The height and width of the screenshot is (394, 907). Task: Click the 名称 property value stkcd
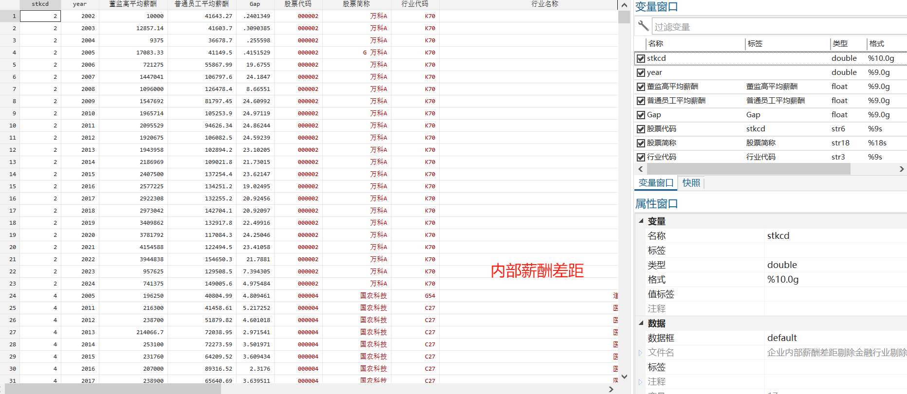(x=778, y=236)
